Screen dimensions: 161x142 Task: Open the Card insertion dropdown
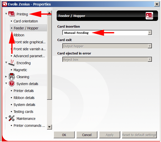click(149, 33)
